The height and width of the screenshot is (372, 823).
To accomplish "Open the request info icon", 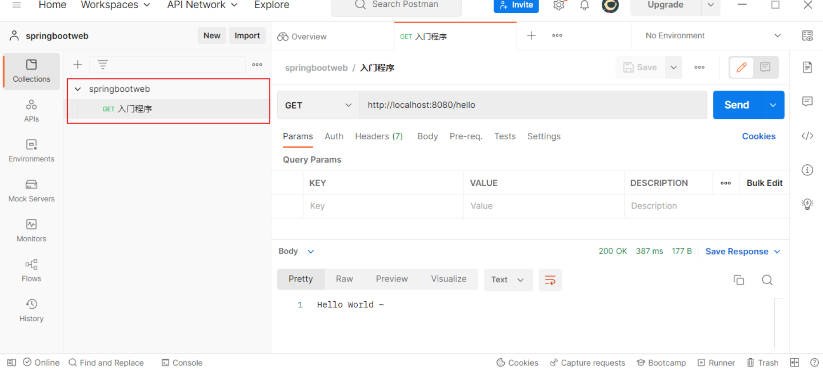I will click(x=807, y=170).
